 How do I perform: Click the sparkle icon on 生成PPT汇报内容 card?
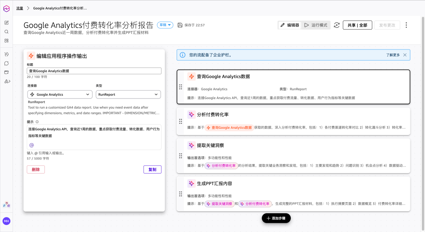tap(191, 184)
